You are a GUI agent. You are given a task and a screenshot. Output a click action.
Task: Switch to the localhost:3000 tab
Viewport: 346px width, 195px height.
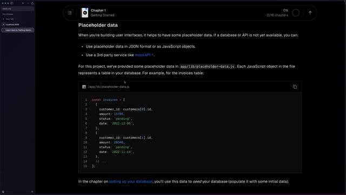(x=18, y=24)
